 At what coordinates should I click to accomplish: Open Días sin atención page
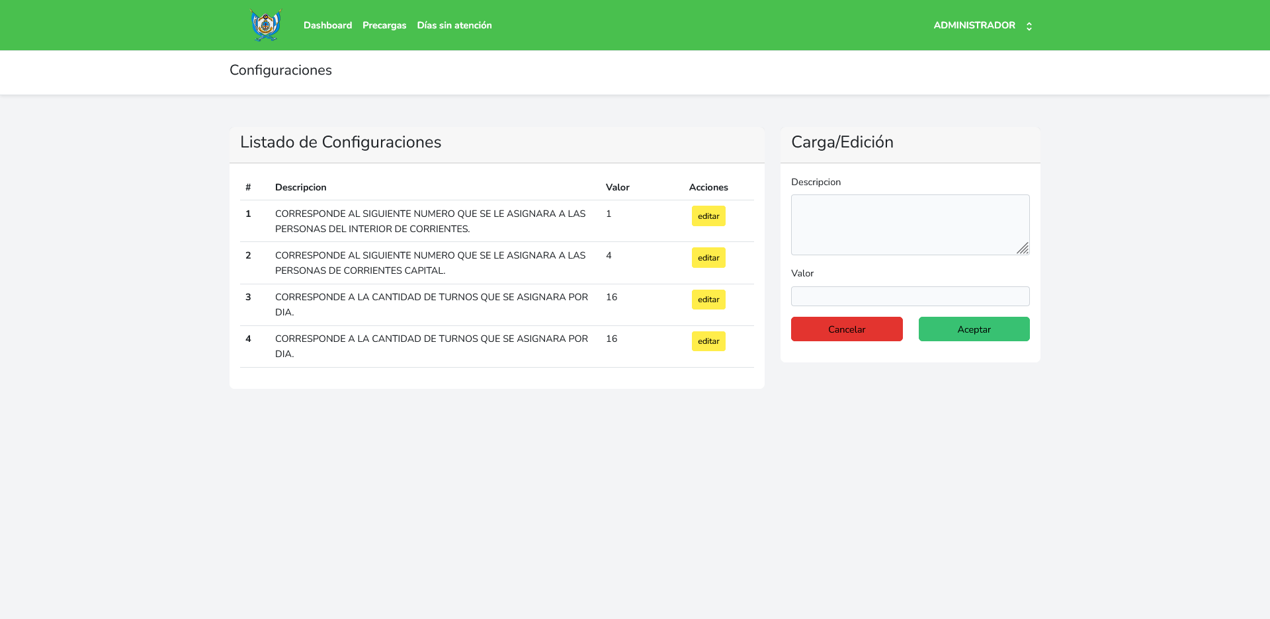[x=454, y=25]
